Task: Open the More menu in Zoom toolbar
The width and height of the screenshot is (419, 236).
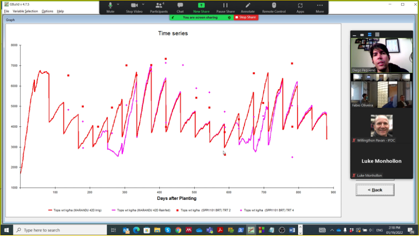Action: click(x=320, y=8)
